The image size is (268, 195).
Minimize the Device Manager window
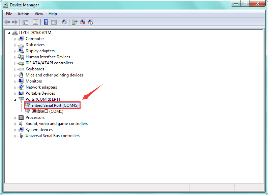236,4
